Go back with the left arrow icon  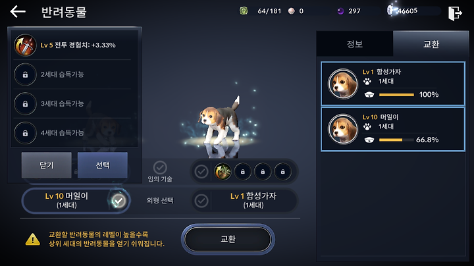[x=18, y=12]
